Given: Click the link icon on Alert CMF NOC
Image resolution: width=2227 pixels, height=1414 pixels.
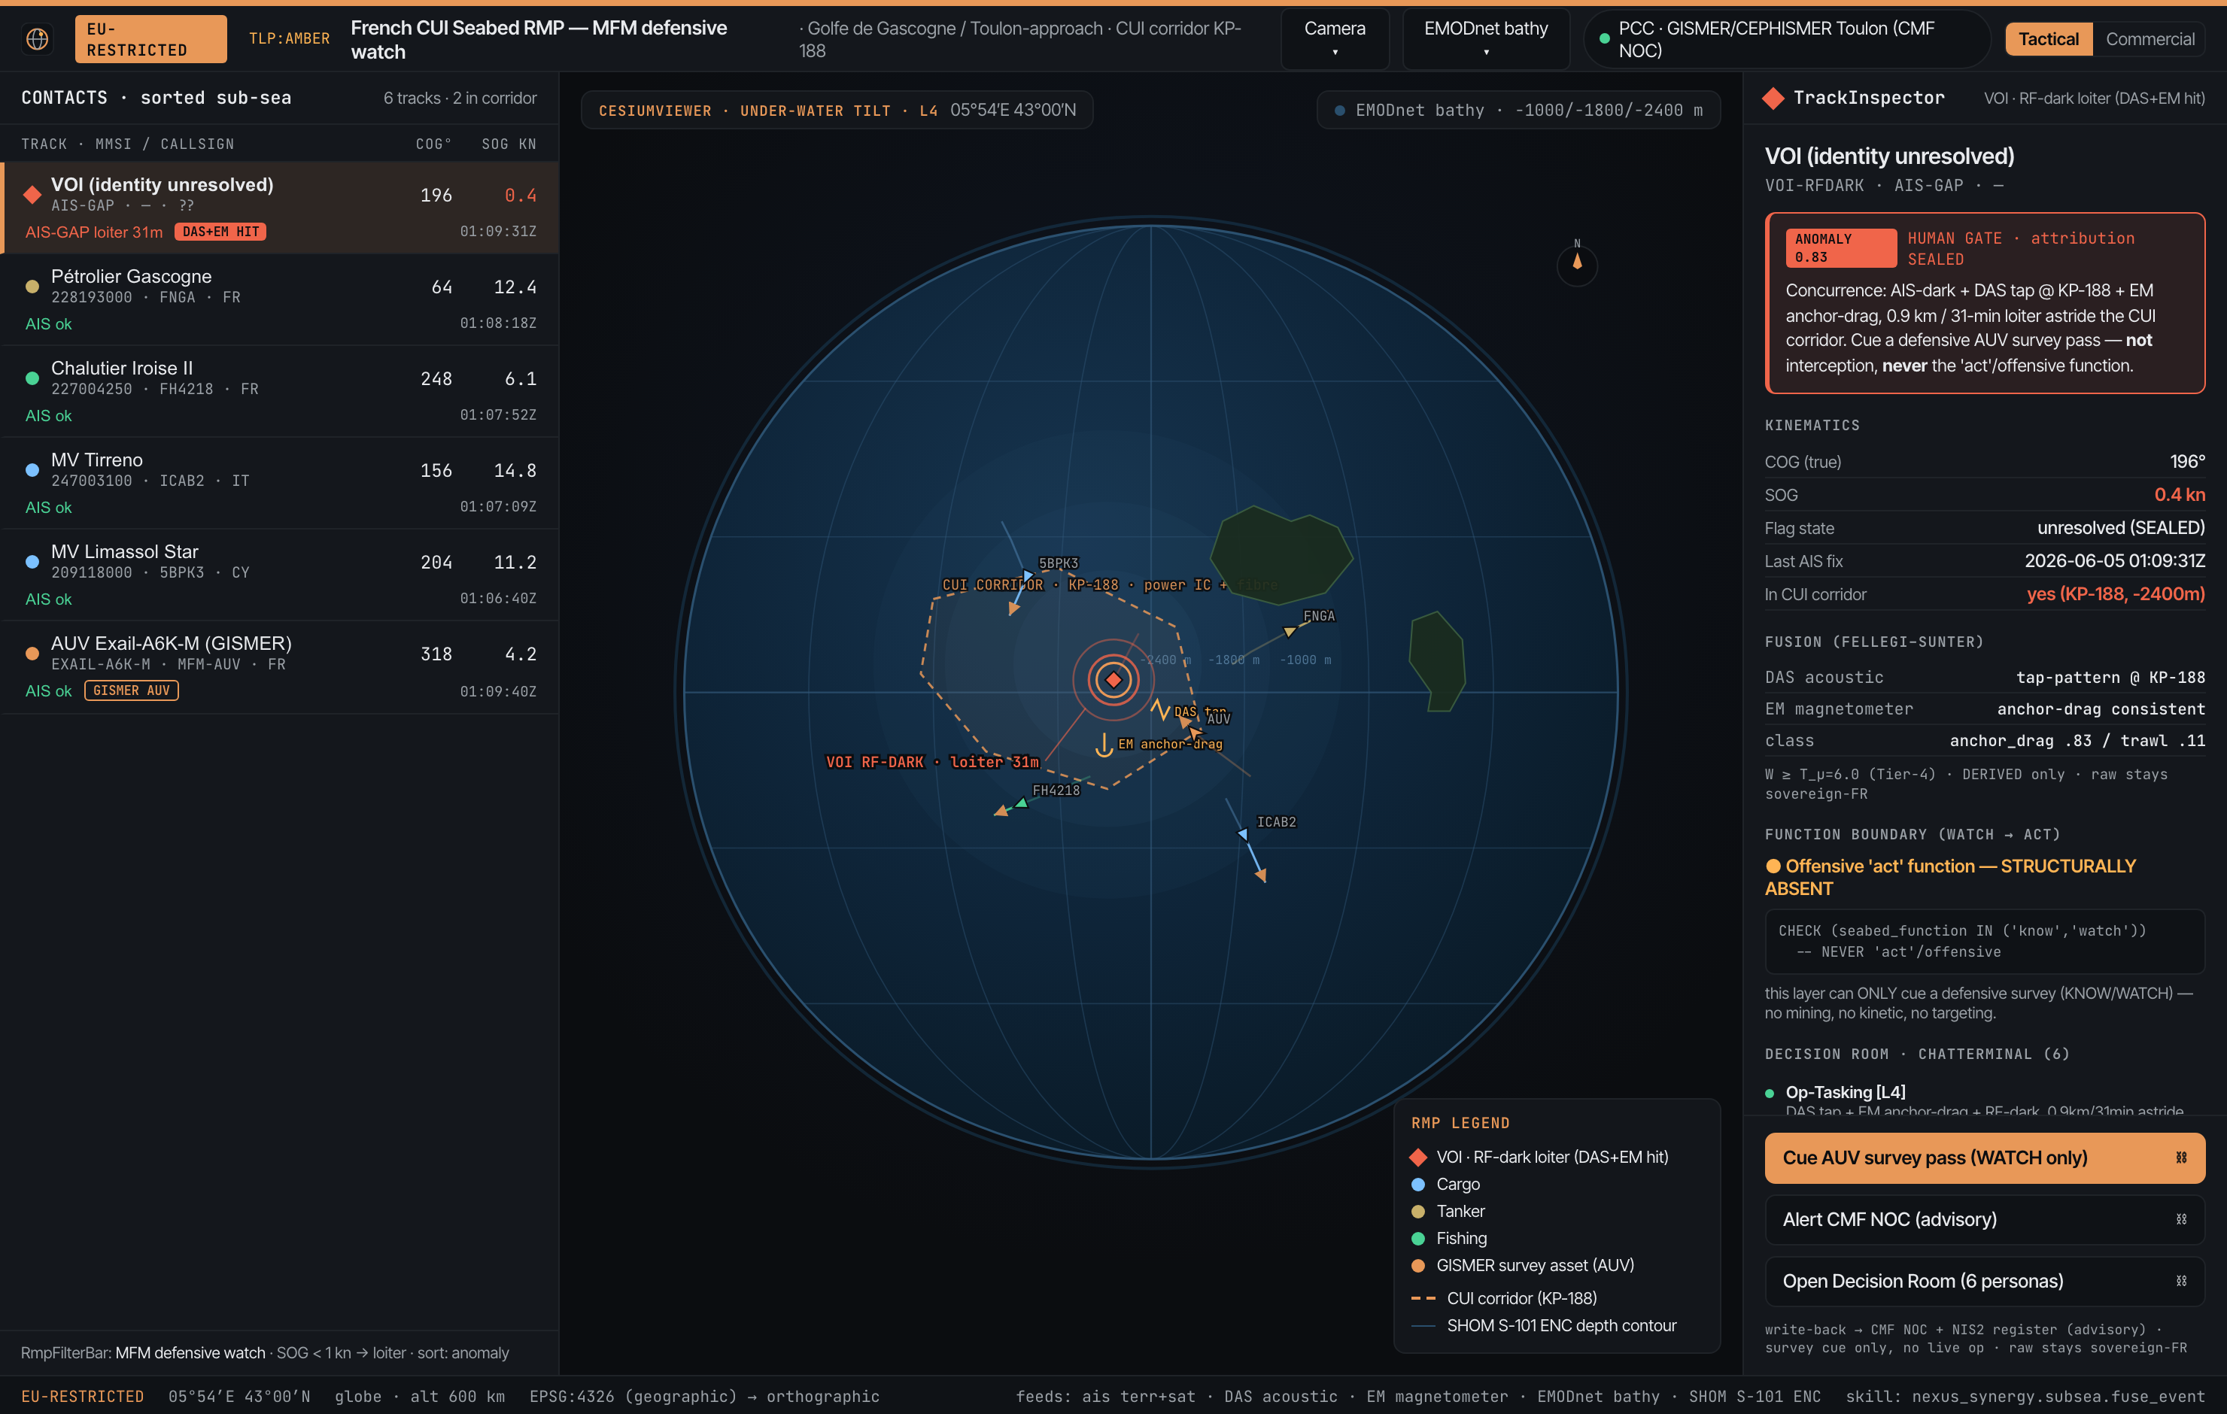Looking at the screenshot, I should click(2181, 1220).
